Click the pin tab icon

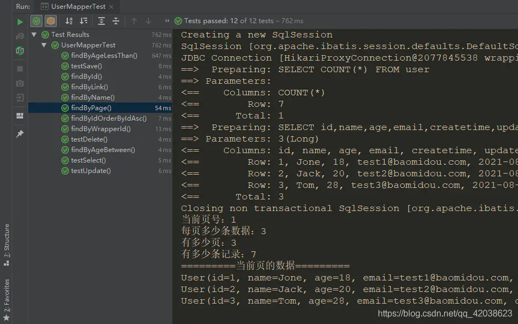click(x=20, y=134)
